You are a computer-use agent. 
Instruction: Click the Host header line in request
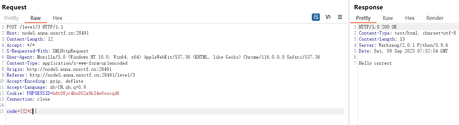(x=47, y=33)
